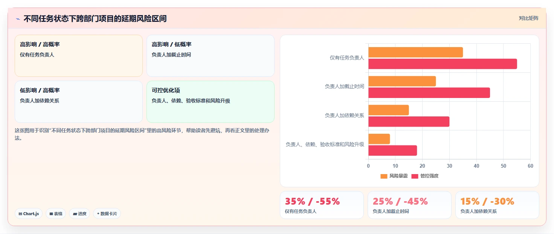Screen dimensions: 554x234
Task: Click the x-axis tick label 0
Action: click(x=368, y=166)
